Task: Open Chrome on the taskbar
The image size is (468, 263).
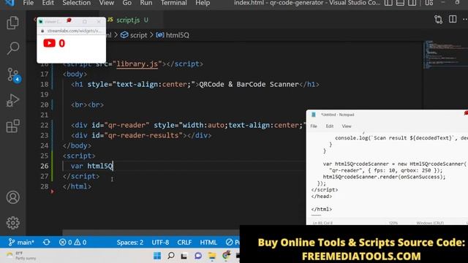Action: tap(226, 256)
